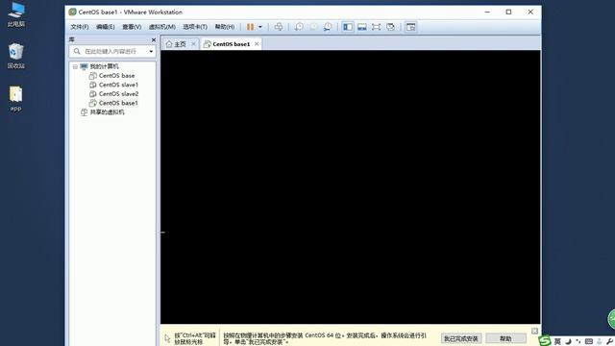Select CentOS slave1 in the library
Screen dimensions: 615x346
118,85
